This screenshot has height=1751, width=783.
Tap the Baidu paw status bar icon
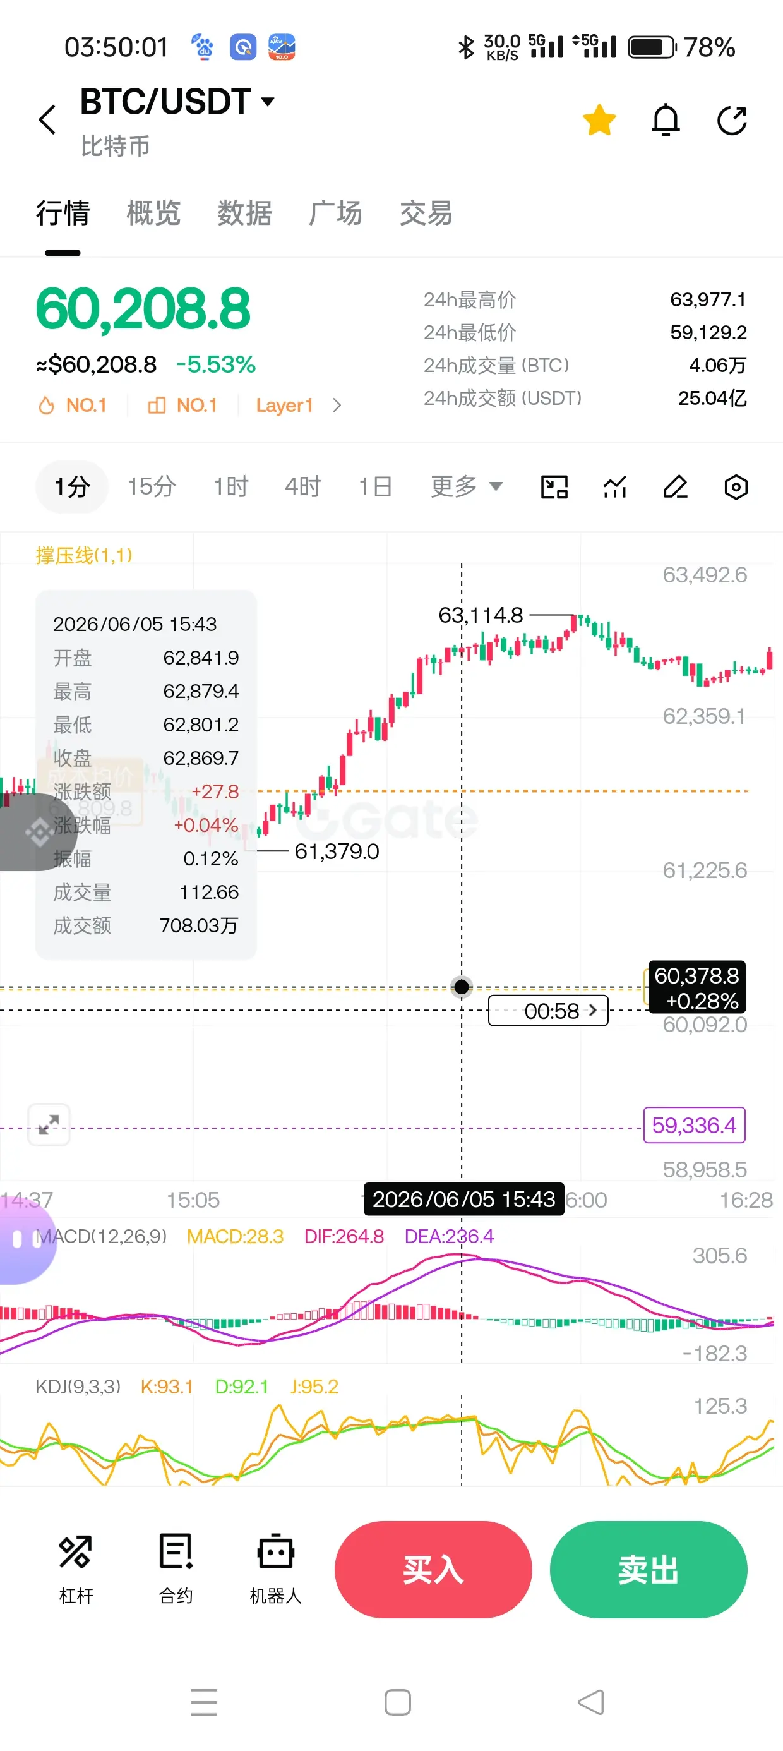pyautogui.click(x=202, y=47)
